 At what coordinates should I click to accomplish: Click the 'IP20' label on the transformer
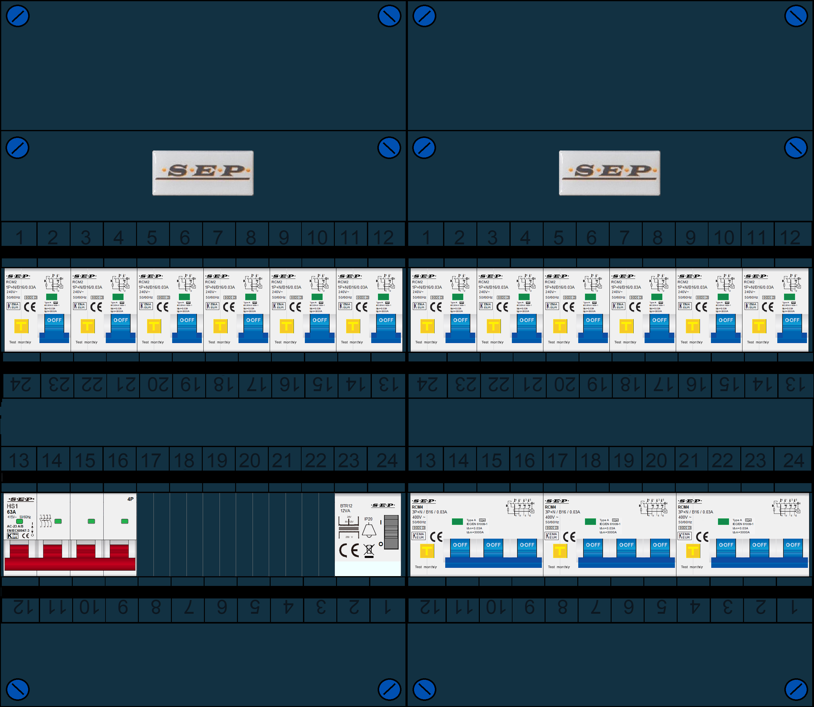coord(368,519)
